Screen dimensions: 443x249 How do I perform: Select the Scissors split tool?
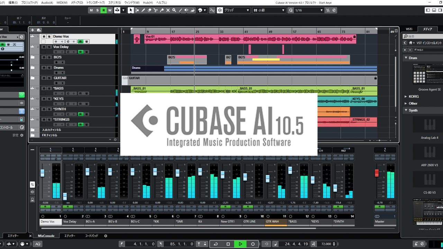(x=155, y=10)
